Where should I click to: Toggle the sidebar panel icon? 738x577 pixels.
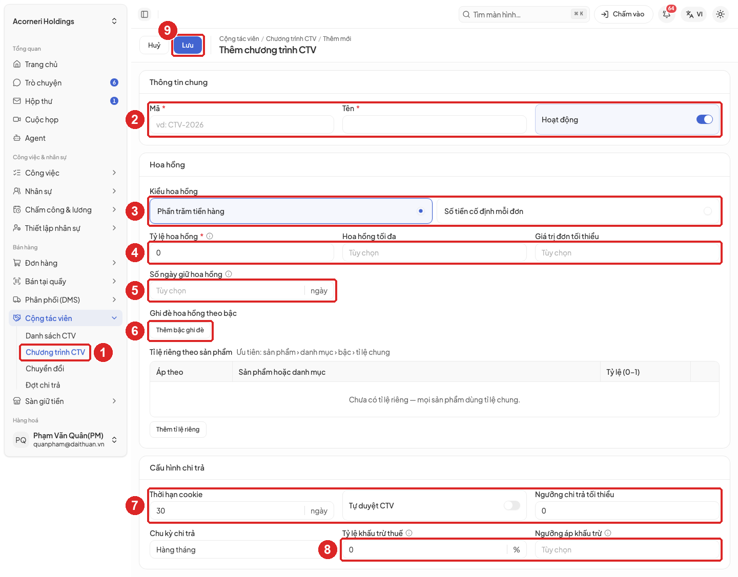coord(145,14)
